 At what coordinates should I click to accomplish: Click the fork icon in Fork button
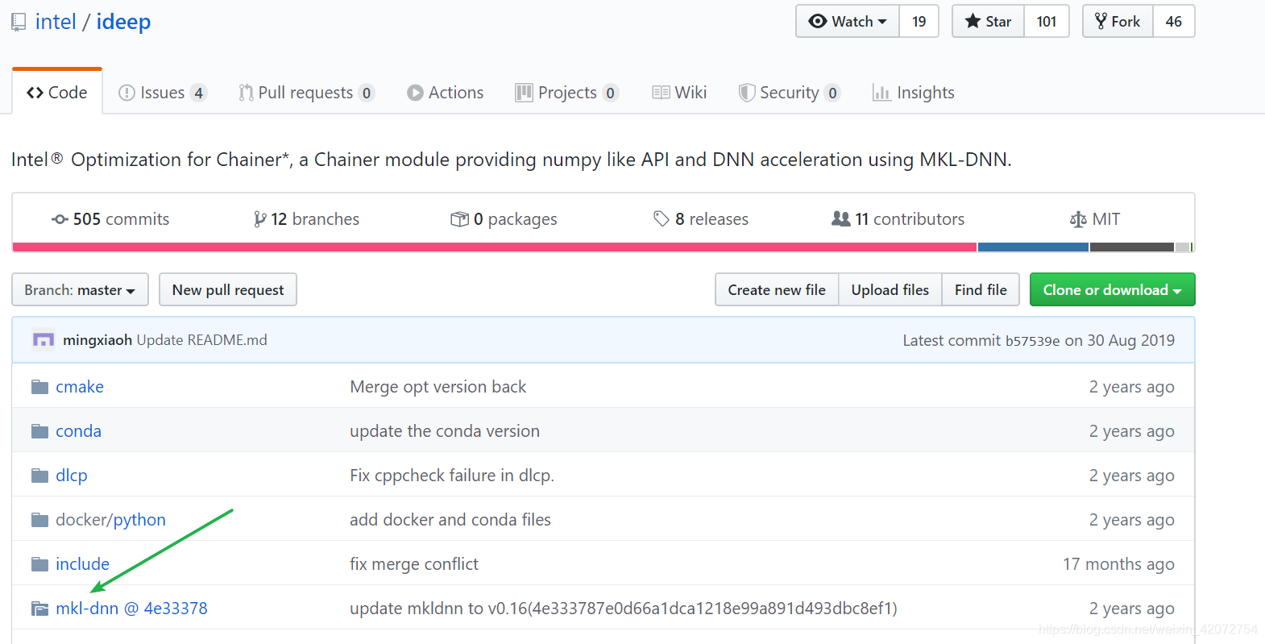click(x=1101, y=22)
